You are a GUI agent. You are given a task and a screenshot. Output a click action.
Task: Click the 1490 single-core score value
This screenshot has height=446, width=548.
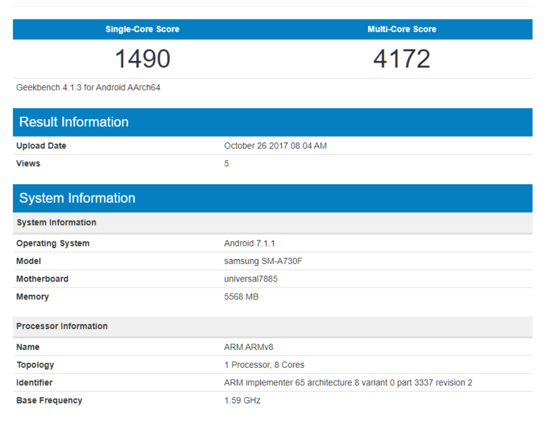(x=143, y=59)
